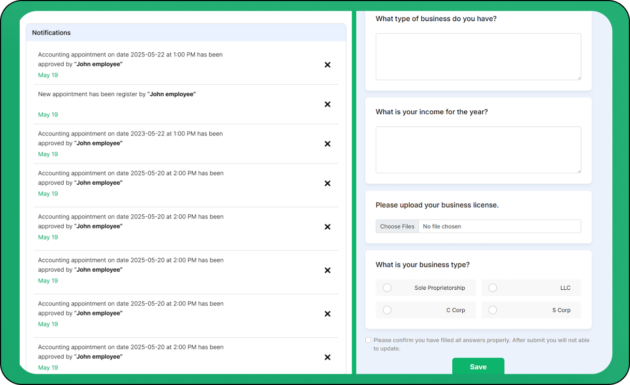Focus the business type text area
Screen dimensions: 630x385
478,57
